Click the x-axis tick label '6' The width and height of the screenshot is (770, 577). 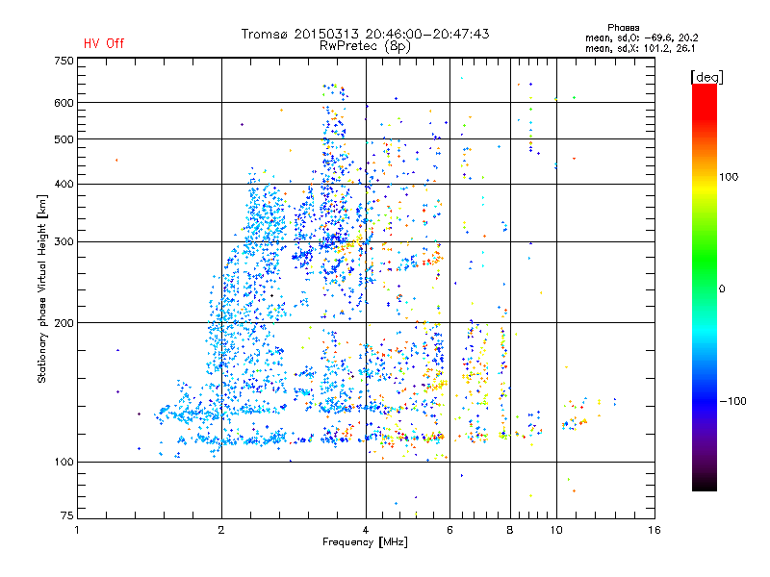[449, 530]
